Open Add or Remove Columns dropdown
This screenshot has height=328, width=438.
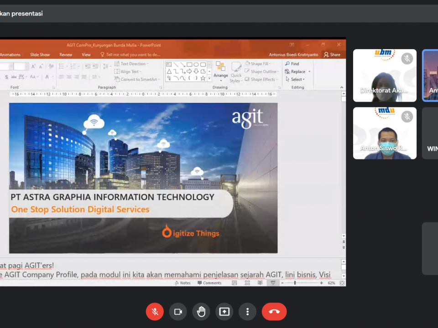(96, 77)
